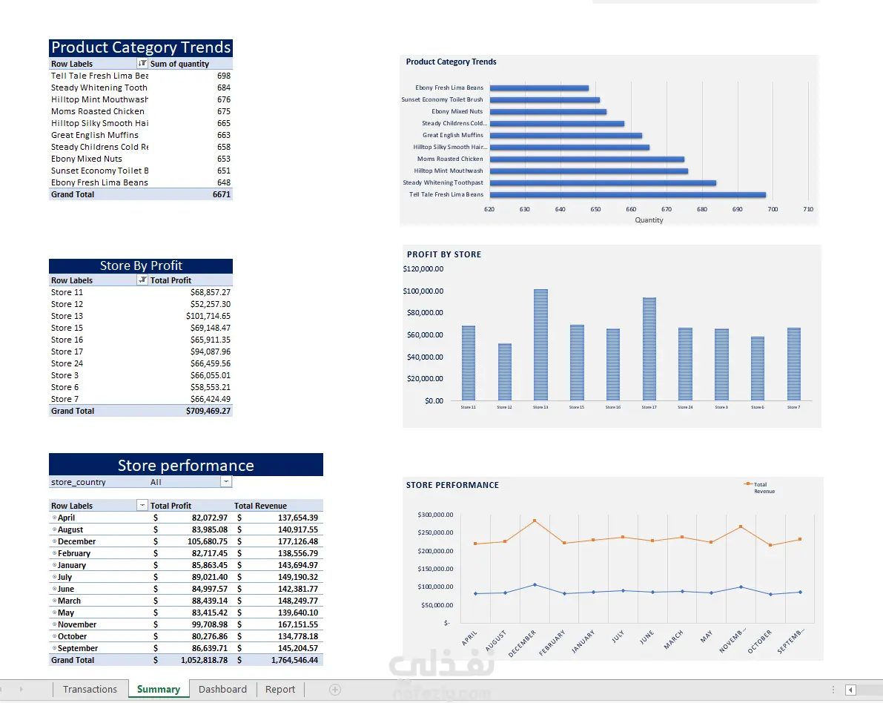The height and width of the screenshot is (703, 883).
Task: Click horizontal scrollbar left arrow button
Action: [x=851, y=690]
